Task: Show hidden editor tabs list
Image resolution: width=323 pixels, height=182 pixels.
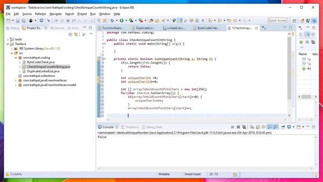Action: [263, 28]
